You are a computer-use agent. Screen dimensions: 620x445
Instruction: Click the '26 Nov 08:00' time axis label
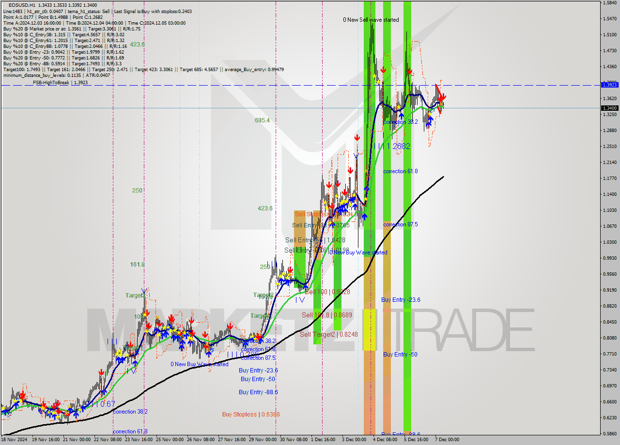click(201, 440)
